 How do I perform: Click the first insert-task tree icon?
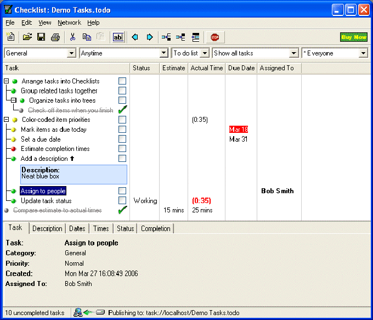coord(166,37)
